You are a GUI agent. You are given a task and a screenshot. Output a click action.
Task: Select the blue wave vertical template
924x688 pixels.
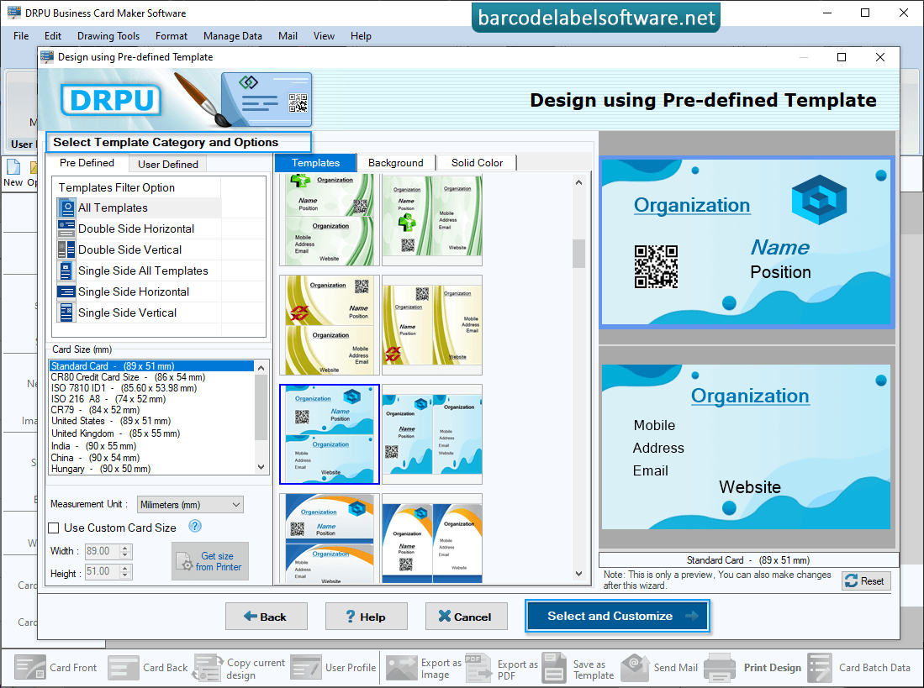tap(432, 434)
